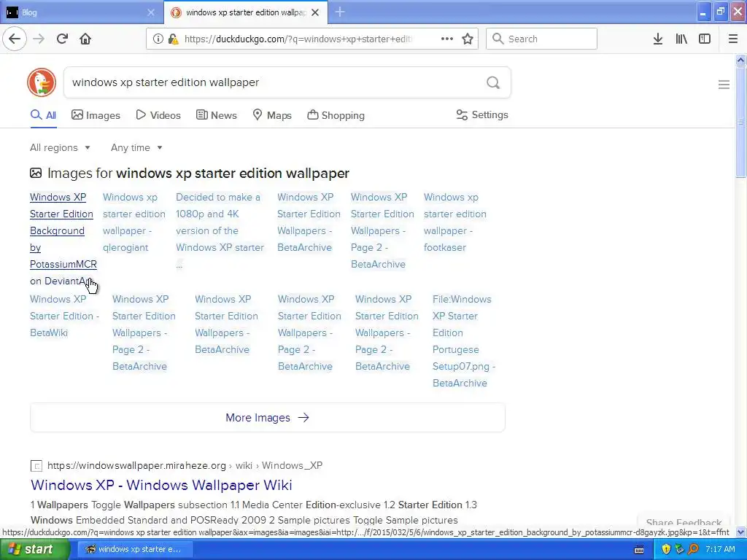Open Firefox hamburger menu
Screen dimensions: 747x560
pos(733,39)
